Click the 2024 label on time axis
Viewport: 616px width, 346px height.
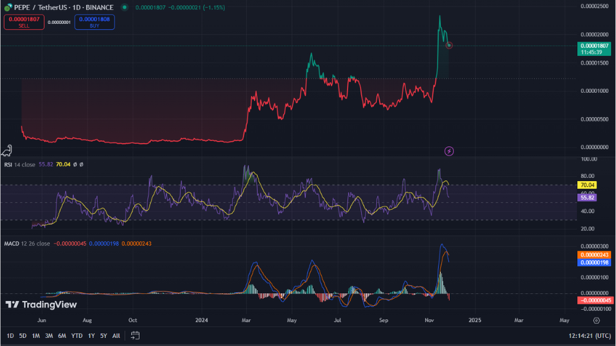[x=201, y=321]
